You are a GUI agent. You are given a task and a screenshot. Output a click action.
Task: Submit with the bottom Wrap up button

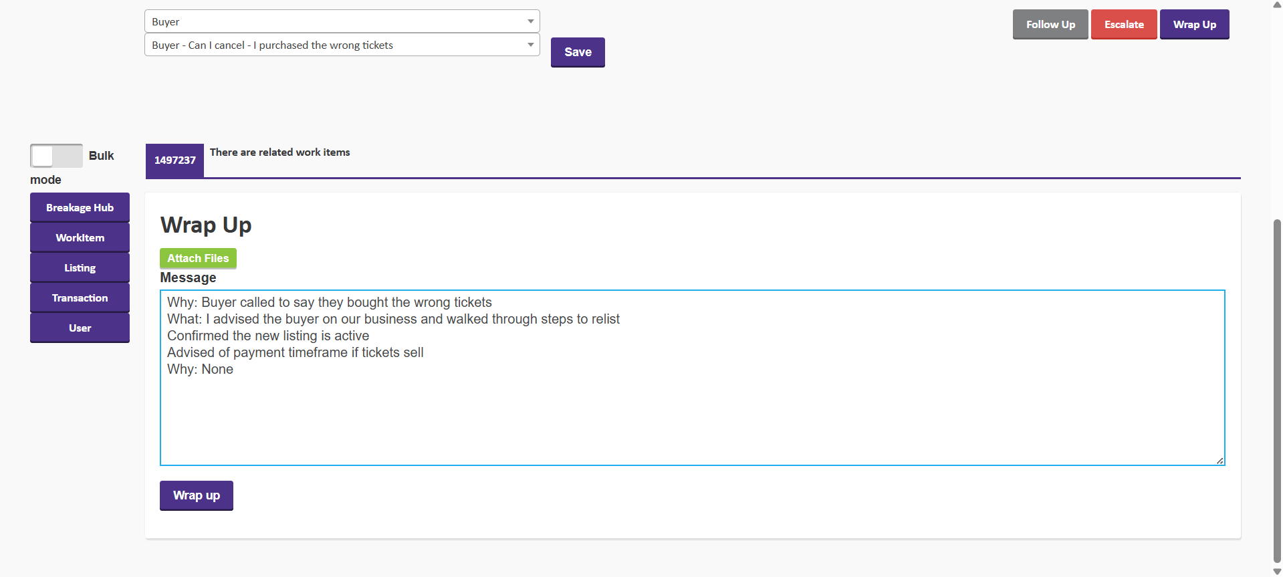click(196, 495)
